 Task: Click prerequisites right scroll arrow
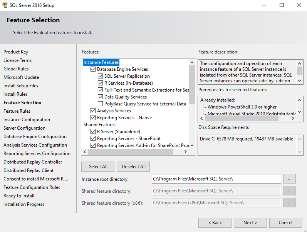click(x=293, y=119)
